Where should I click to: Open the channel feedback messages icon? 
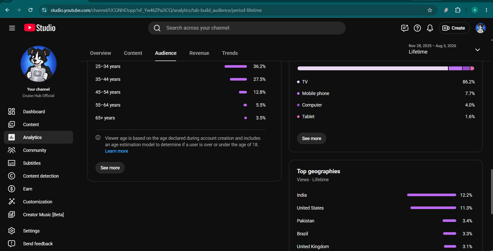pos(405,28)
